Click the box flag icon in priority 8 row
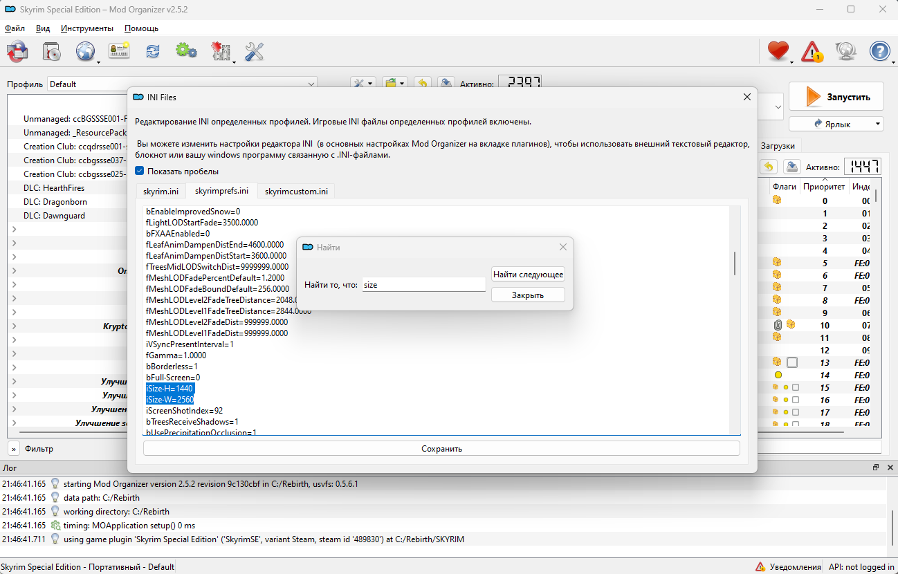 pyautogui.click(x=777, y=300)
